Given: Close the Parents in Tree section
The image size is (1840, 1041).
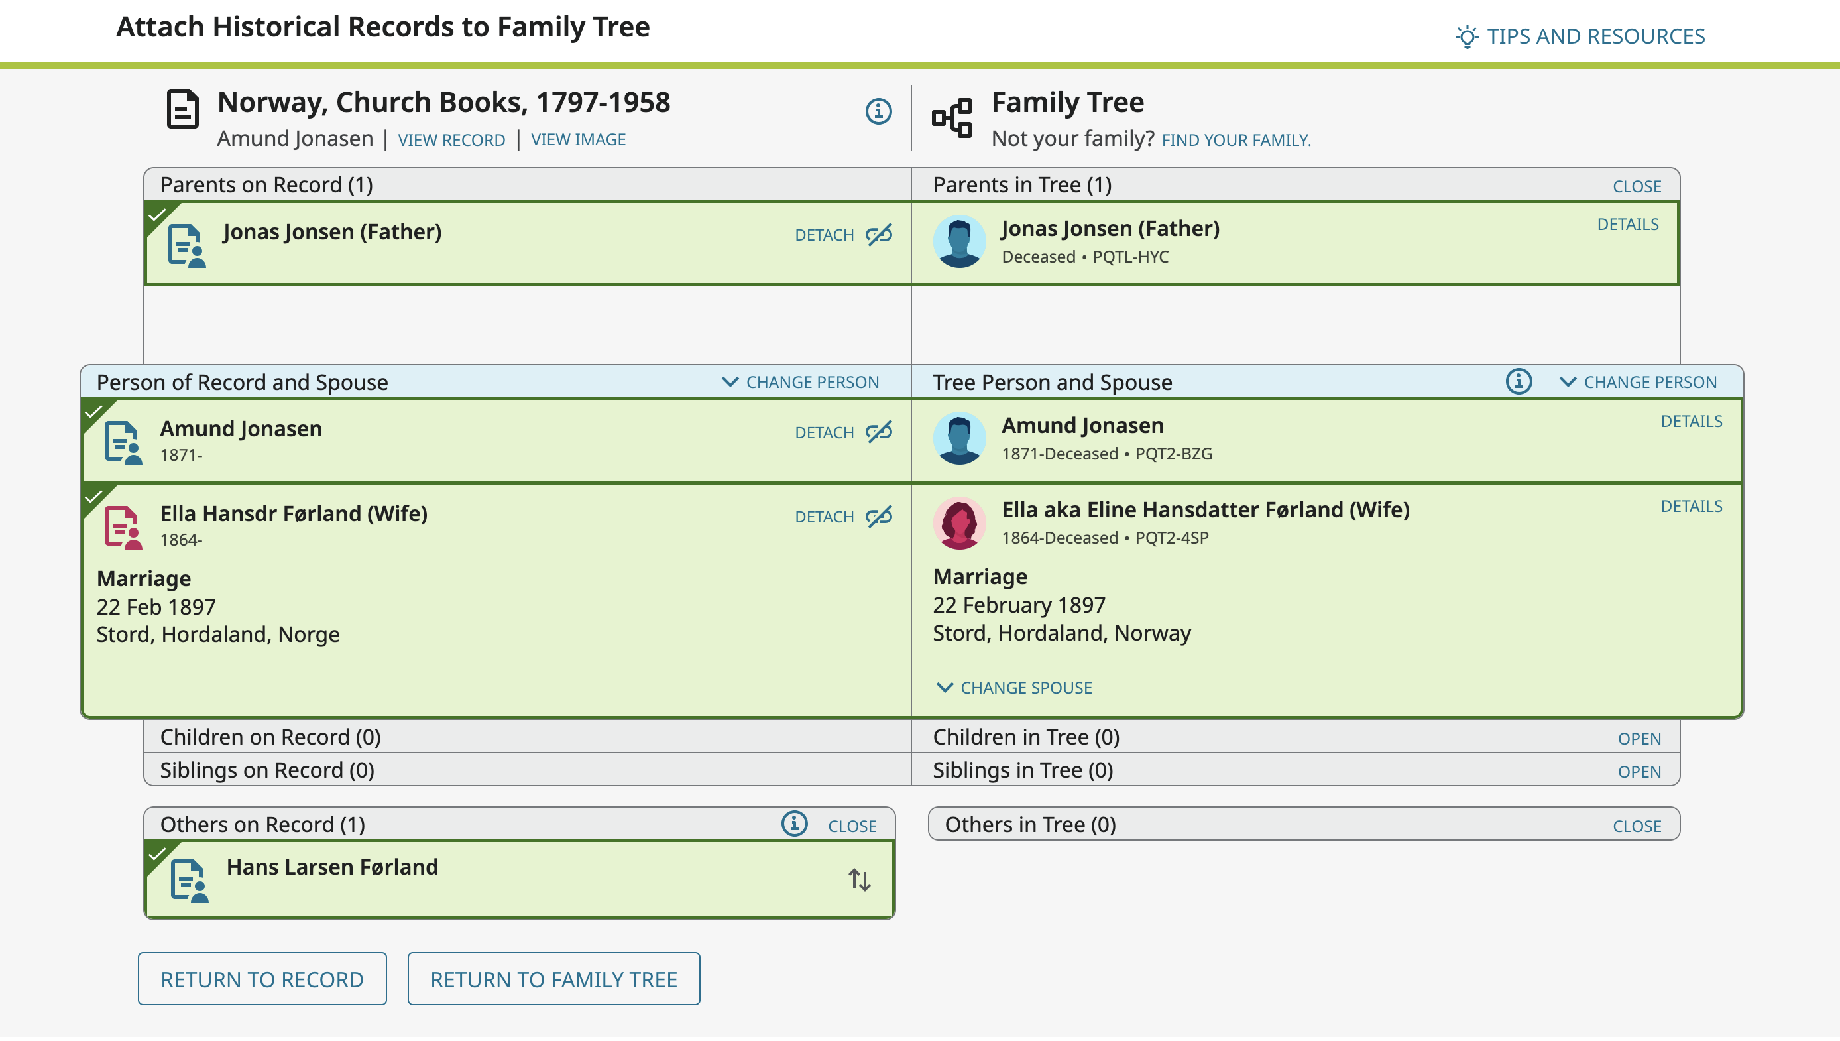Looking at the screenshot, I should click(1637, 186).
